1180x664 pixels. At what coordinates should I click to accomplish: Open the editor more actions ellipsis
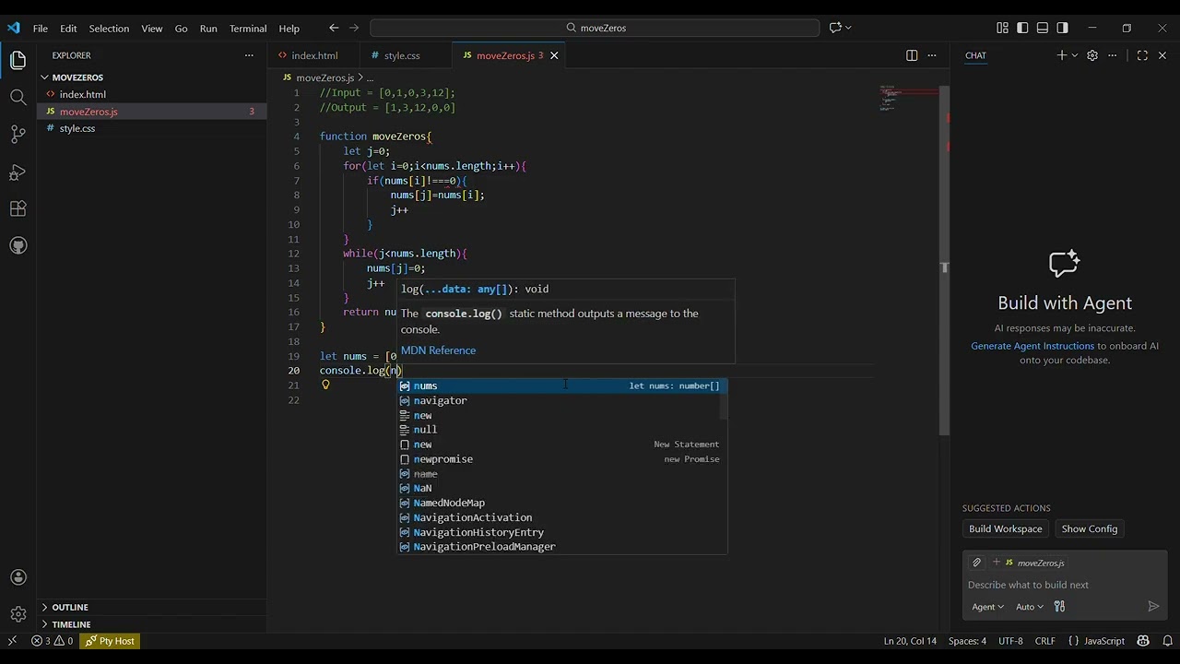(932, 55)
